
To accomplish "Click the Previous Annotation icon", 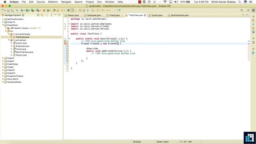I will [98, 10].
